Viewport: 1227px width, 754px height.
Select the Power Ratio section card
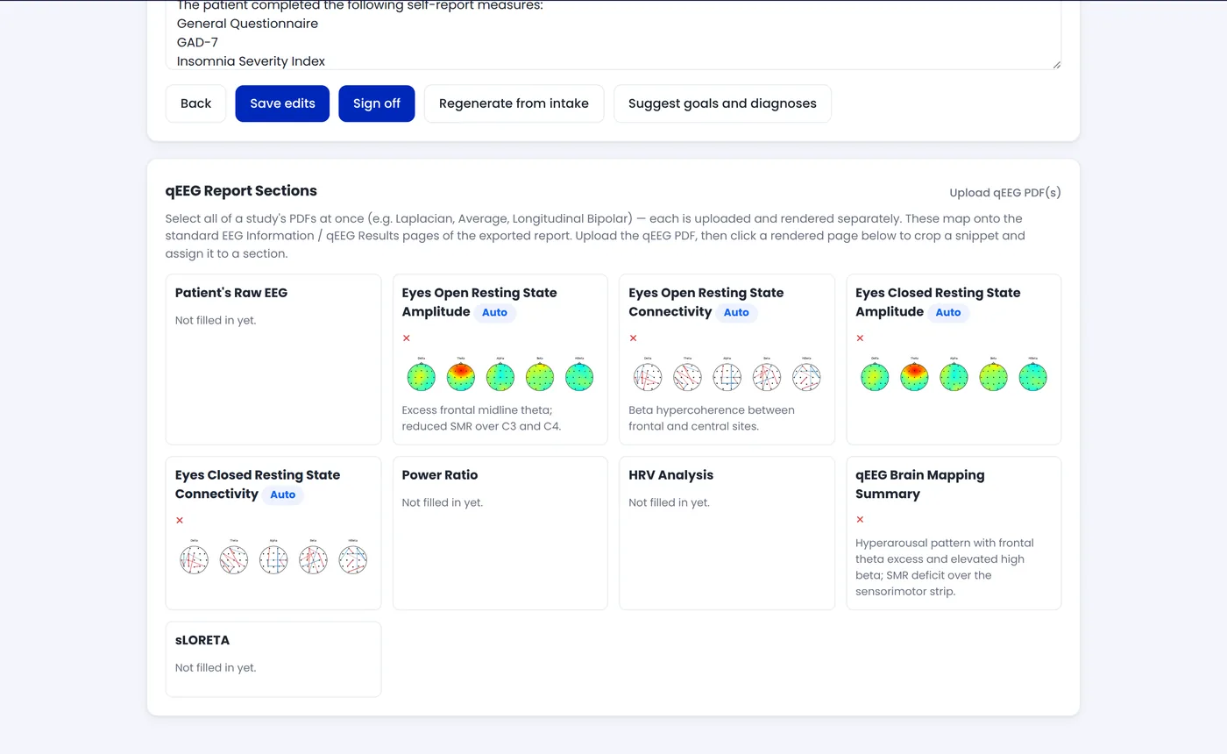500,533
